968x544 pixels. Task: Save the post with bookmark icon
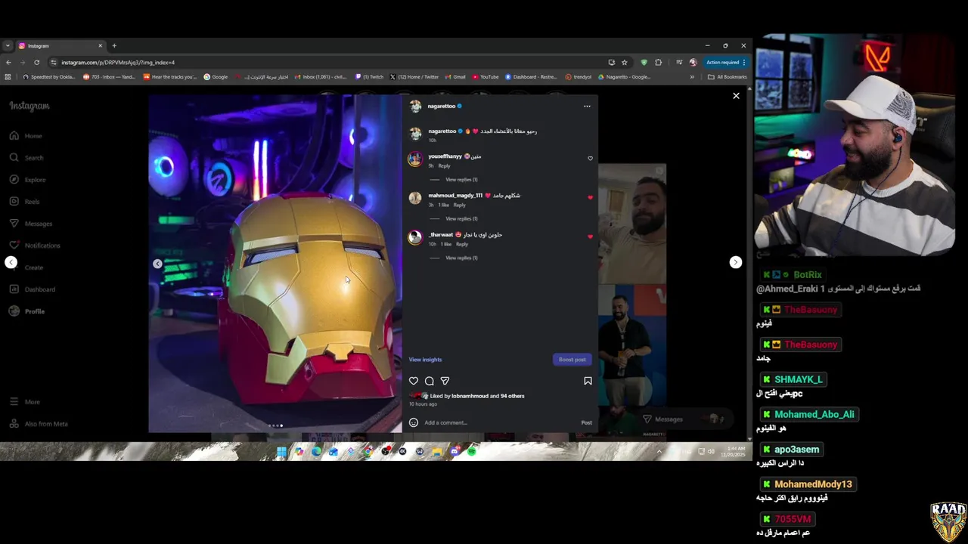(588, 381)
